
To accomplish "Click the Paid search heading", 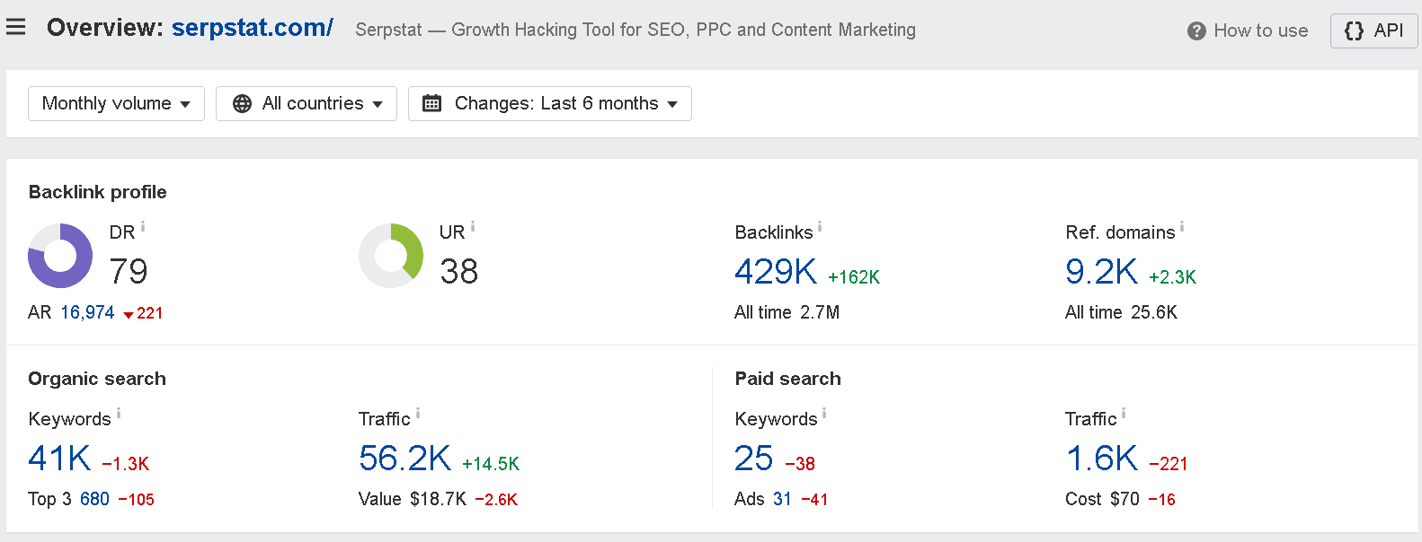I will pos(787,379).
